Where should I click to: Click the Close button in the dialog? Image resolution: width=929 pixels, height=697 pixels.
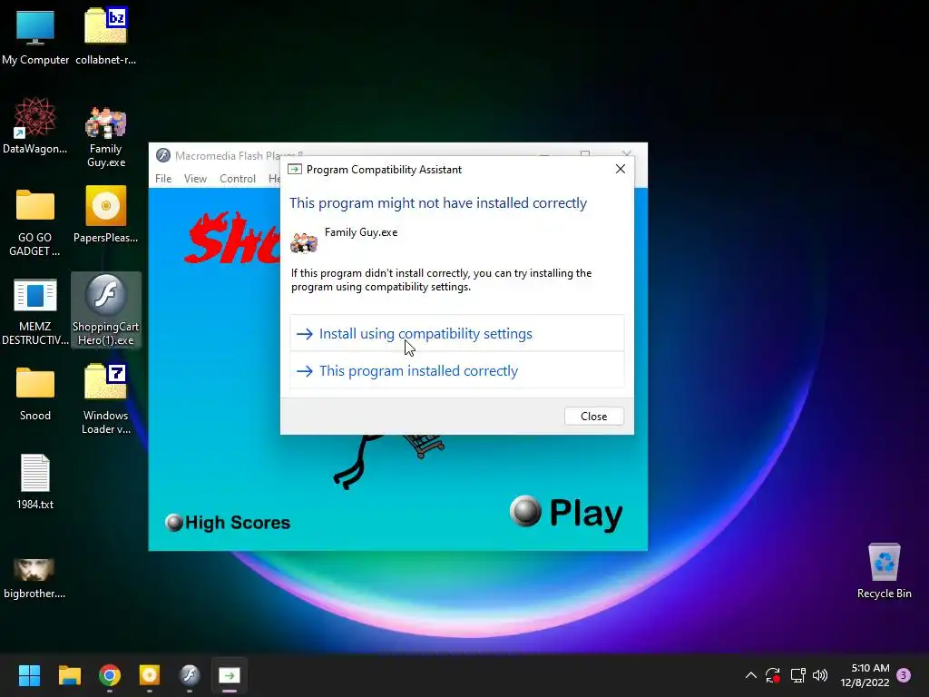pyautogui.click(x=593, y=416)
